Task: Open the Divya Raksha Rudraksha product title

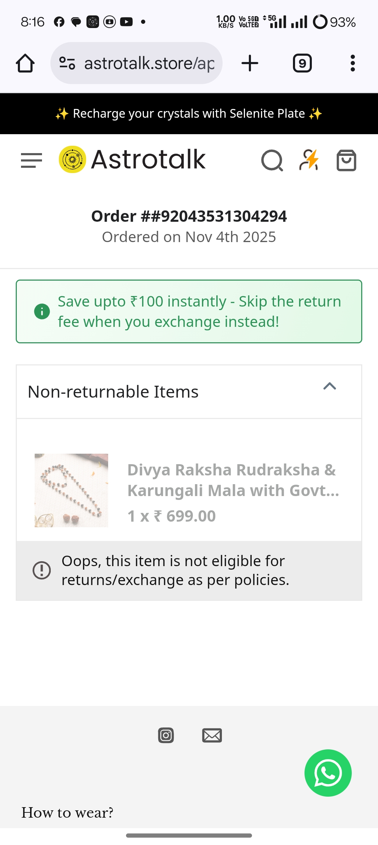Action: coord(233,480)
